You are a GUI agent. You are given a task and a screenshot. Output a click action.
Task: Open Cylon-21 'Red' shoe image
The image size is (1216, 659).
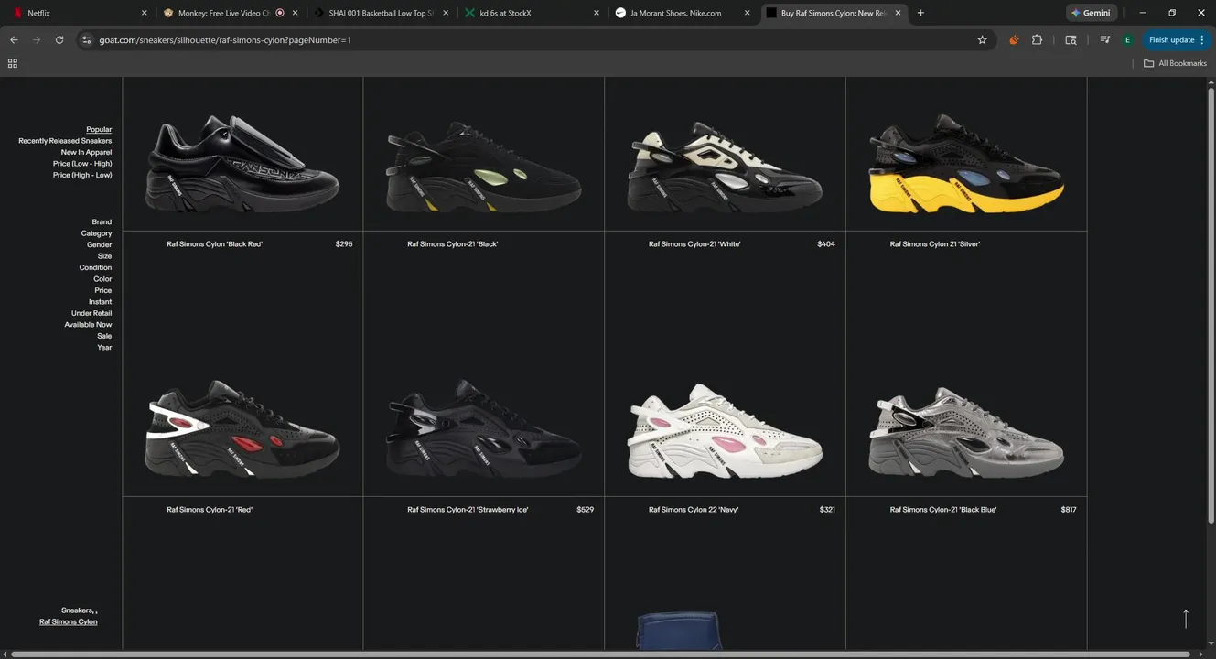[x=242, y=430]
